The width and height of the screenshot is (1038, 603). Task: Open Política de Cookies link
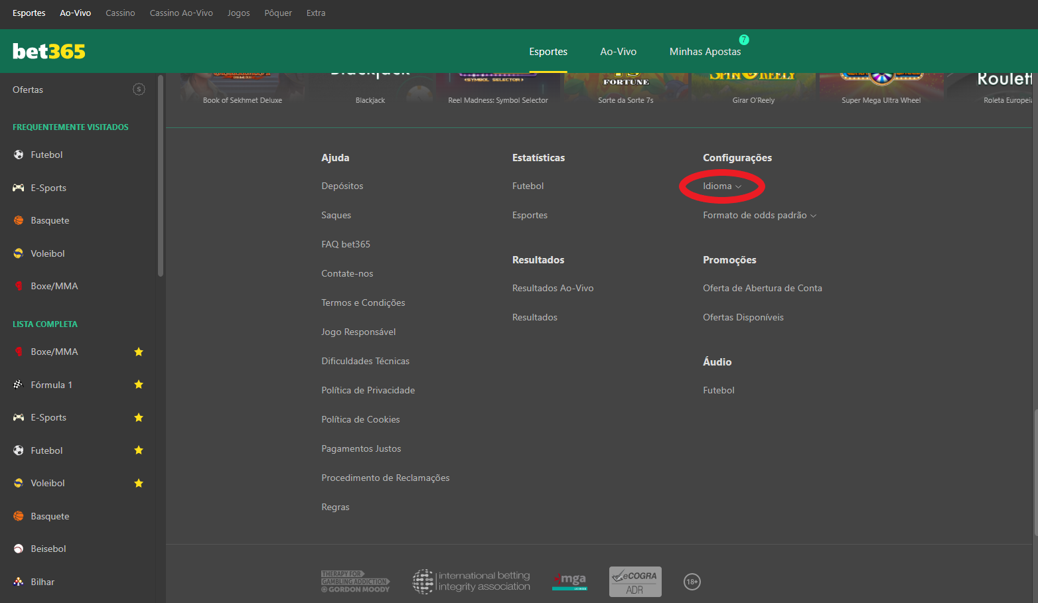(x=360, y=419)
